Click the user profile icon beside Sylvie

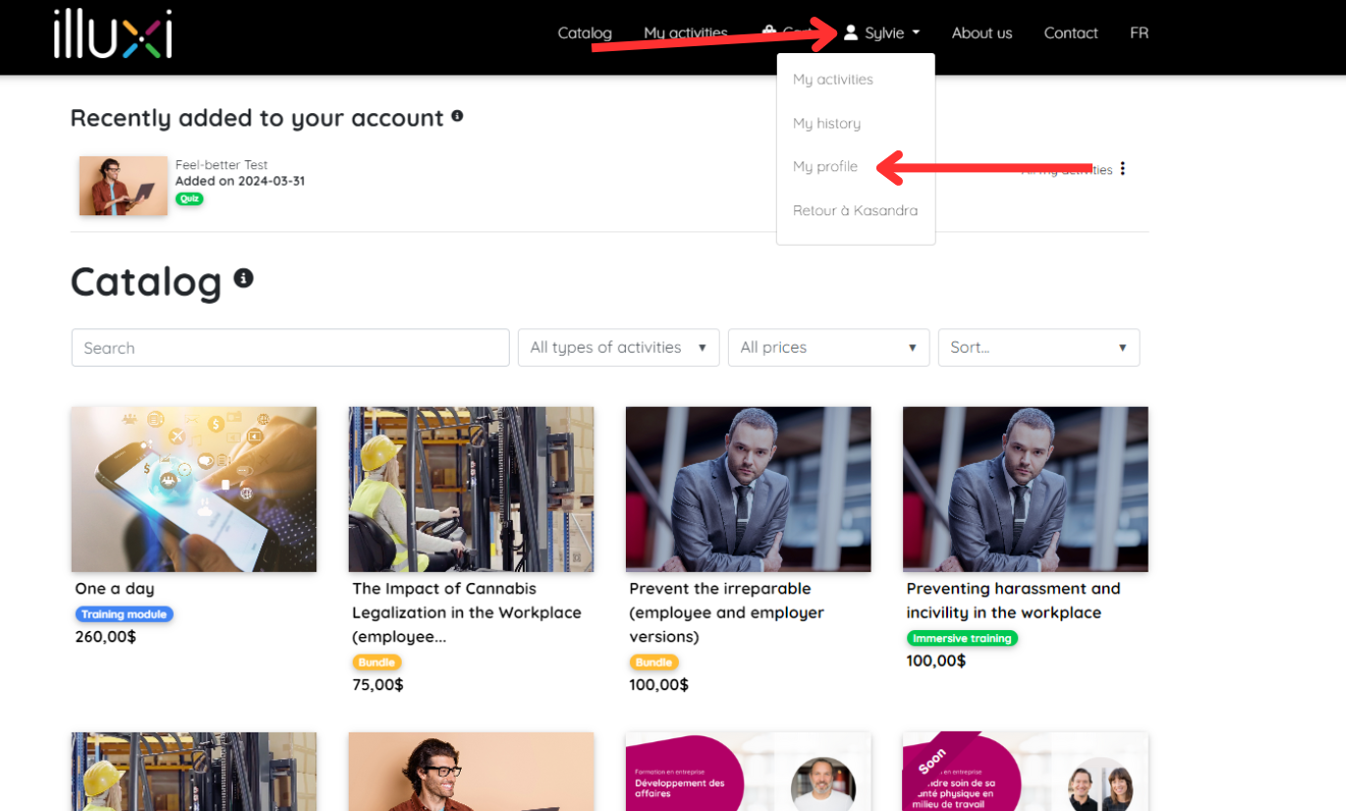[x=851, y=32]
